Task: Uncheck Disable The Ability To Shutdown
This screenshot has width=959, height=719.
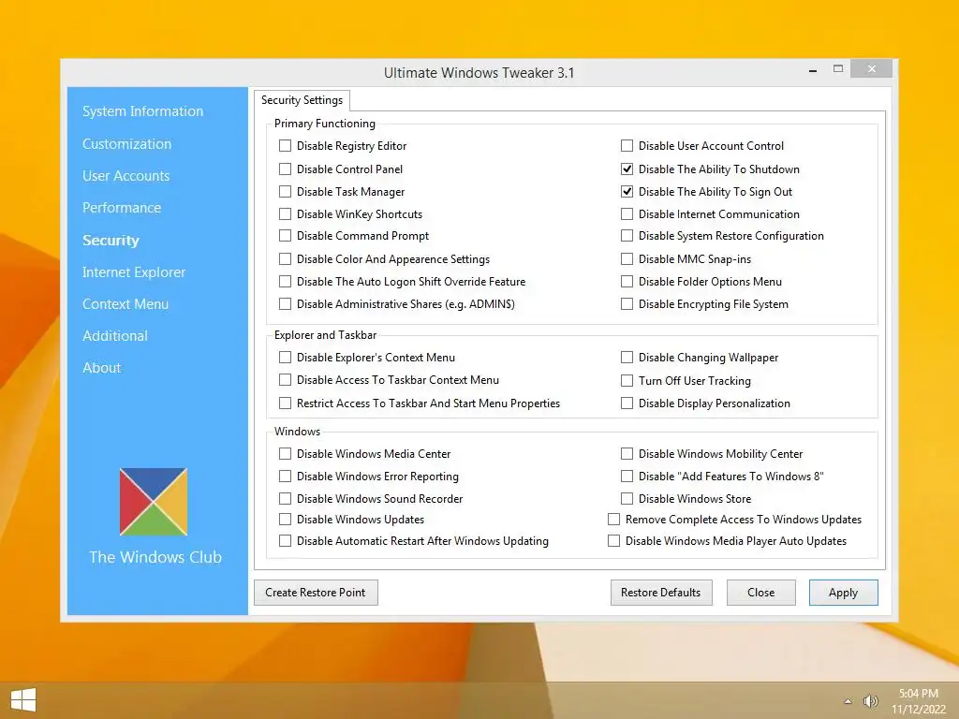Action: 627,169
